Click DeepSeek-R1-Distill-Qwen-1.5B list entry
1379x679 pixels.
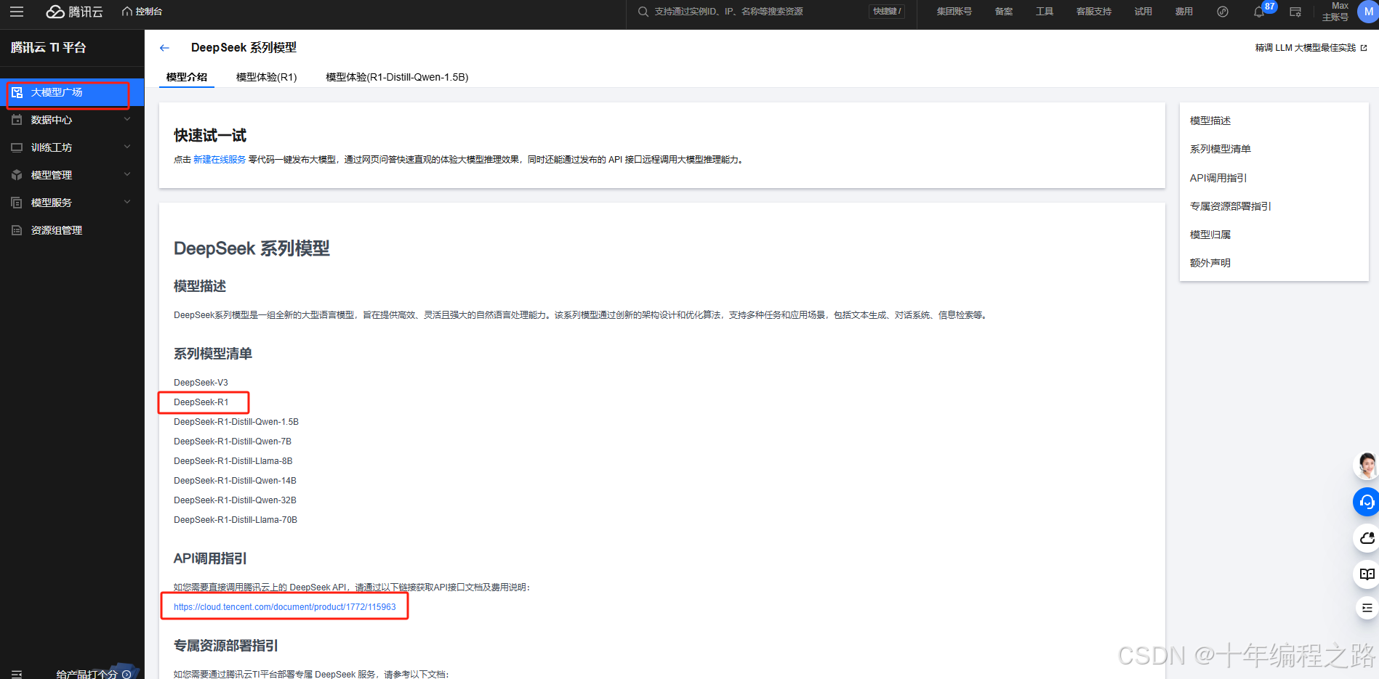(x=236, y=422)
